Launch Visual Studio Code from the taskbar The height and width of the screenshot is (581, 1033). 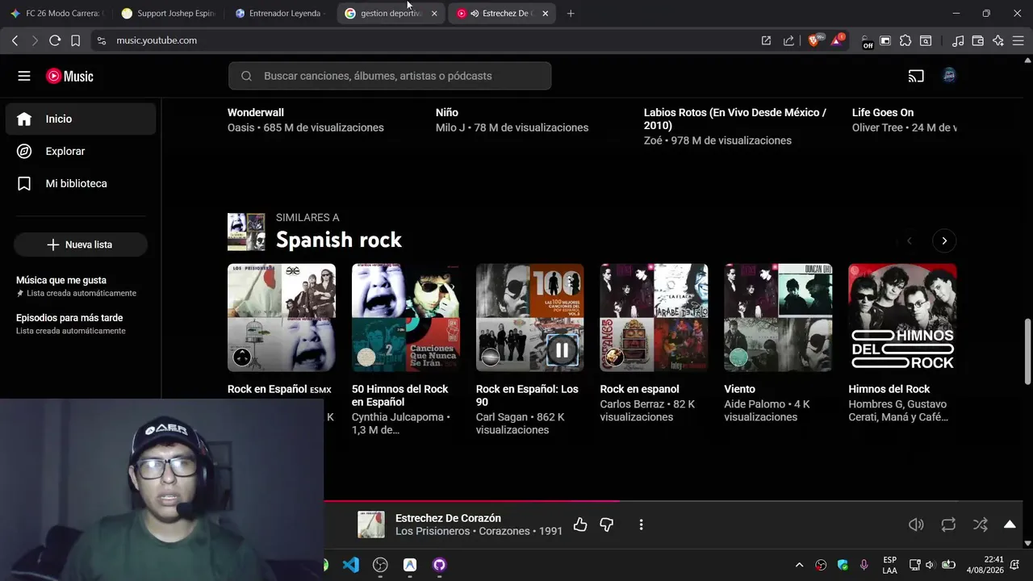pos(351,565)
